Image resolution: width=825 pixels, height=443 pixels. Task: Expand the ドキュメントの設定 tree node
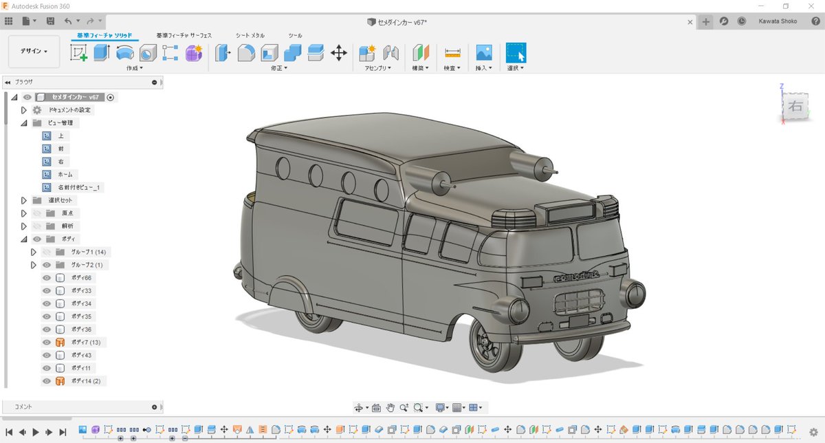click(23, 110)
